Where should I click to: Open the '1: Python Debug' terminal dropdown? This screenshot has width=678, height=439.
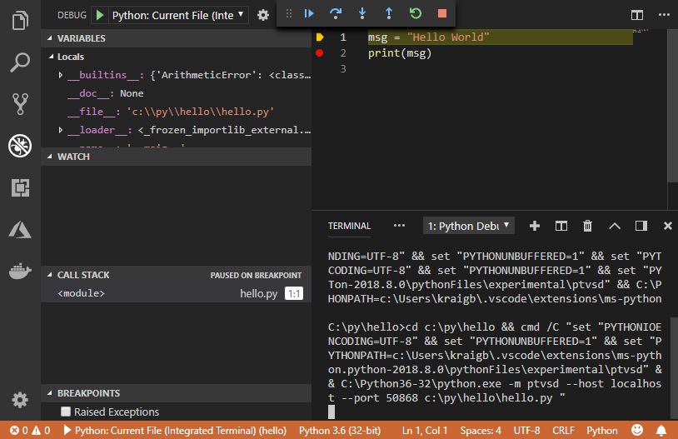469,226
